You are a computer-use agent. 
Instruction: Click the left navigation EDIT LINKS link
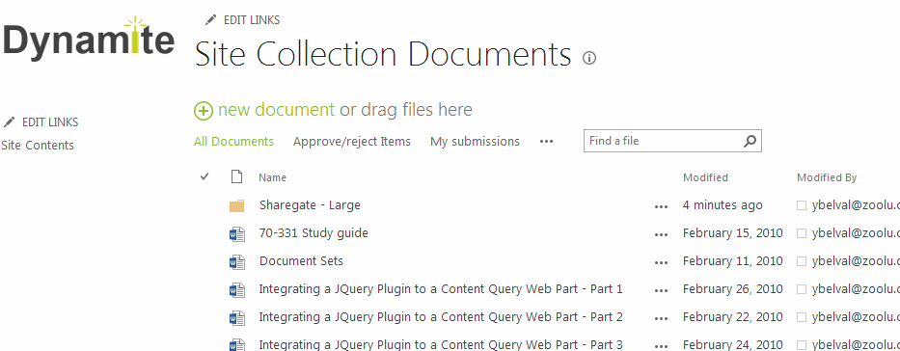(x=50, y=122)
